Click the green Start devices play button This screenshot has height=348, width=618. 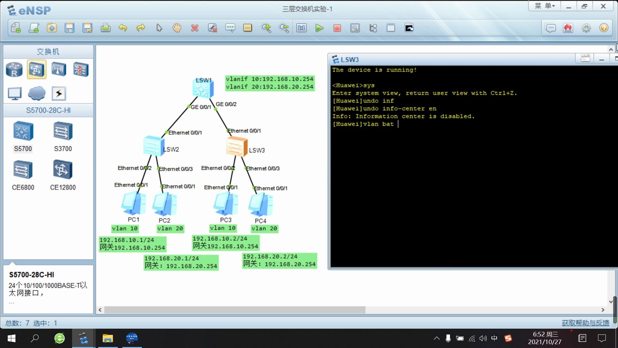pos(319,28)
